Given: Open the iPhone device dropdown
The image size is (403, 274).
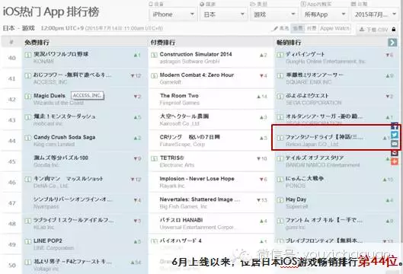Looking at the screenshot, I should point(172,14).
